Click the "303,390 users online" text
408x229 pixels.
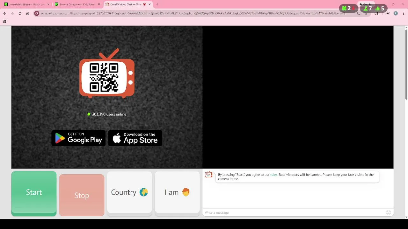click(109, 114)
